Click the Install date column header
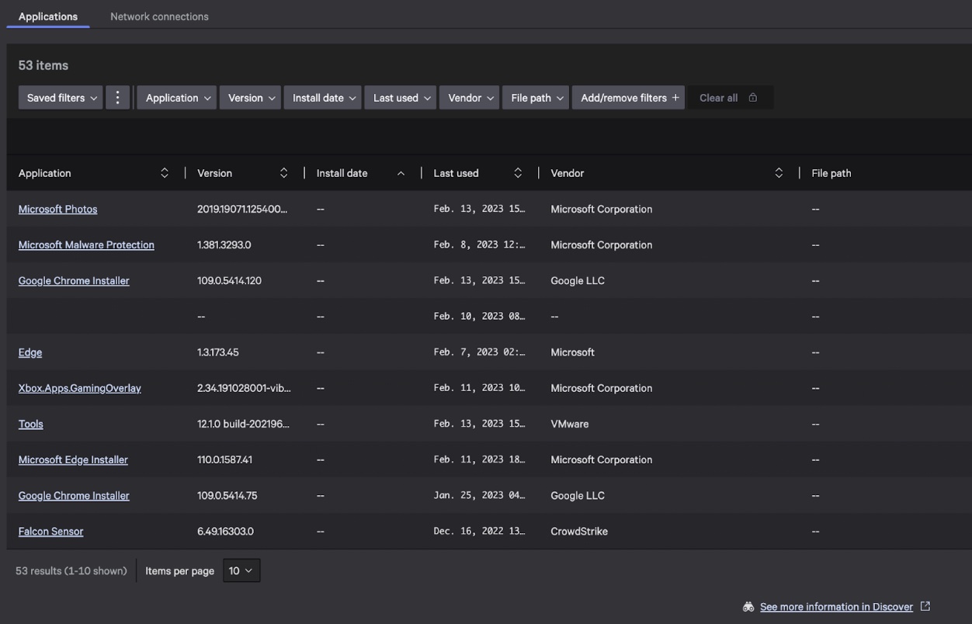The image size is (972, 624). (x=342, y=173)
